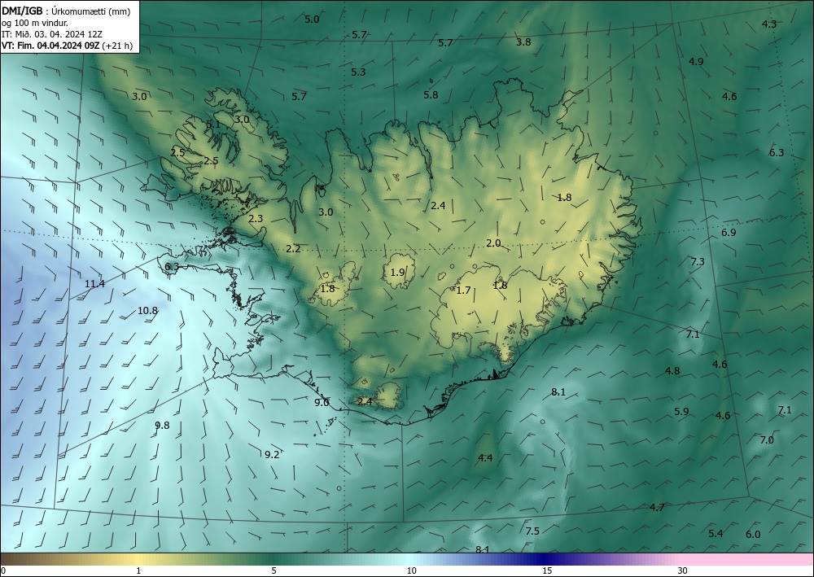Click the 4.7 value in the south ocean
The image size is (814, 577).
657,507
